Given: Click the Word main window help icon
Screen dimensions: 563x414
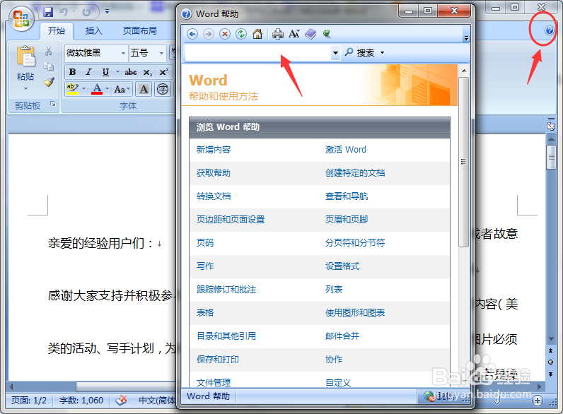Looking at the screenshot, I should coord(550,30).
